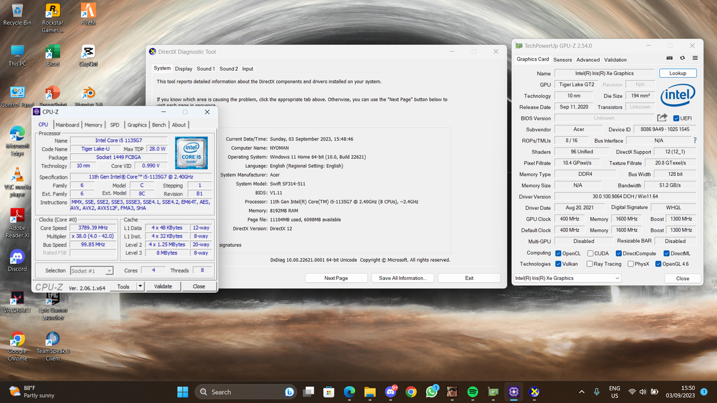Open Spotify from the taskbar
Screen dimensions: 717x403
[472, 392]
